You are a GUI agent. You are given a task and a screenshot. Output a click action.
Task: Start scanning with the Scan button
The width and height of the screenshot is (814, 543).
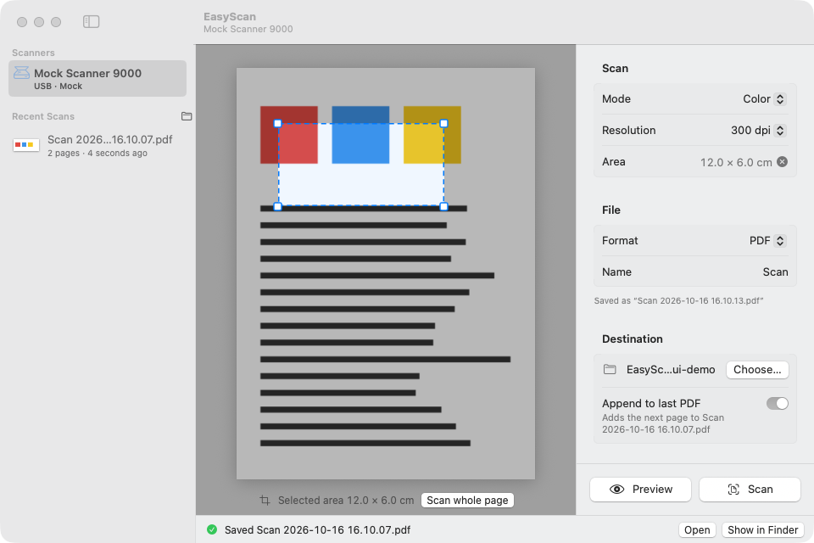coord(750,489)
